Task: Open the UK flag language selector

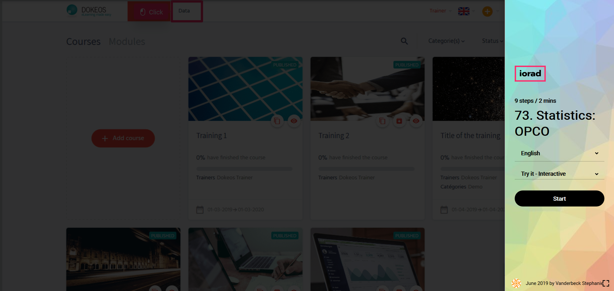Action: tap(464, 12)
